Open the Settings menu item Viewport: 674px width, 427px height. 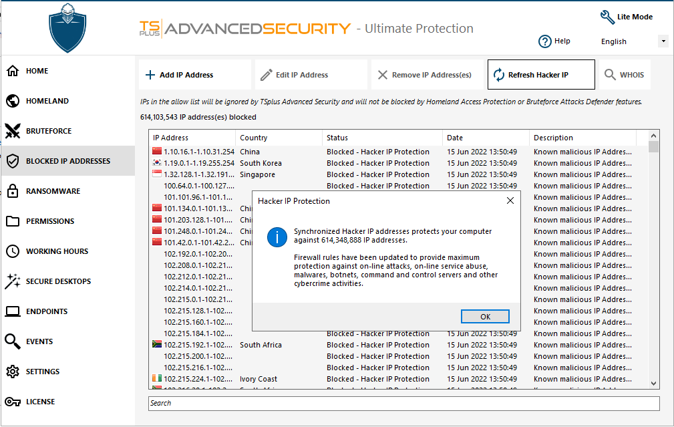pyautogui.click(x=42, y=372)
